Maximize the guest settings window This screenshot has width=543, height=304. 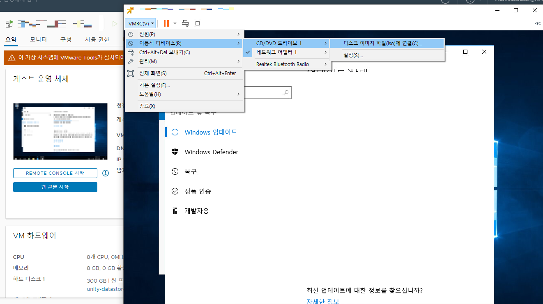(x=465, y=52)
